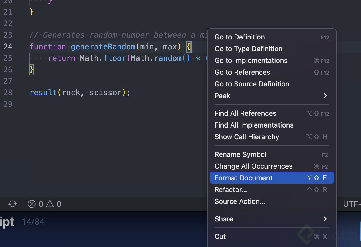Screen dimensions: 361x247
Task: Expand the Share submenu arrow
Action: 325,219
